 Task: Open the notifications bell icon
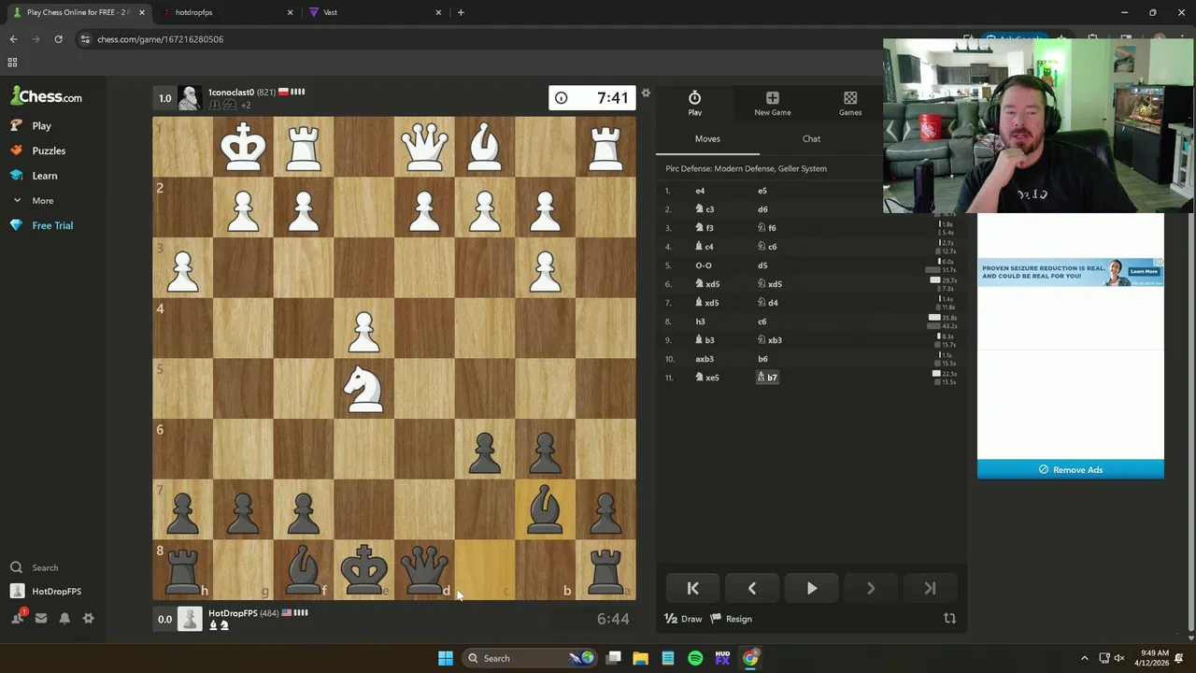pos(64,618)
